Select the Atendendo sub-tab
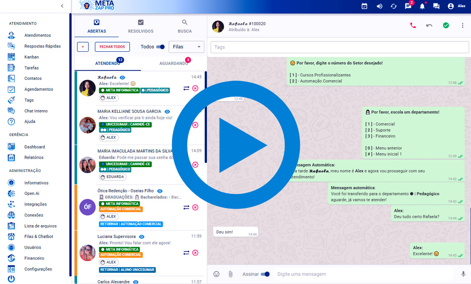 pyautogui.click(x=108, y=63)
